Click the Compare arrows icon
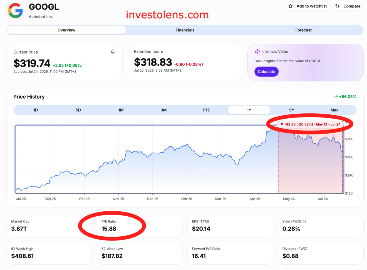The width and height of the screenshot is (367, 270). (337, 6)
